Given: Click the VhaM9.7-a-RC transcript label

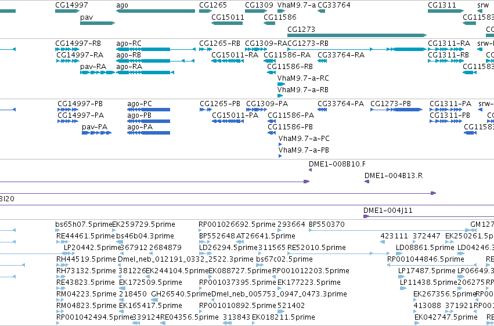Looking at the screenshot, I should tap(303, 78).
